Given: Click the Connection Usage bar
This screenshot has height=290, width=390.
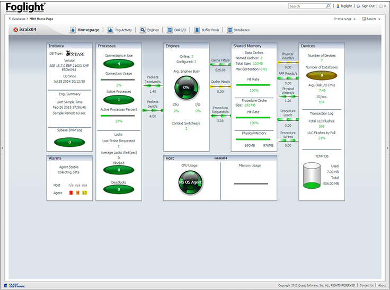Looking at the screenshot, I should tap(118, 80).
